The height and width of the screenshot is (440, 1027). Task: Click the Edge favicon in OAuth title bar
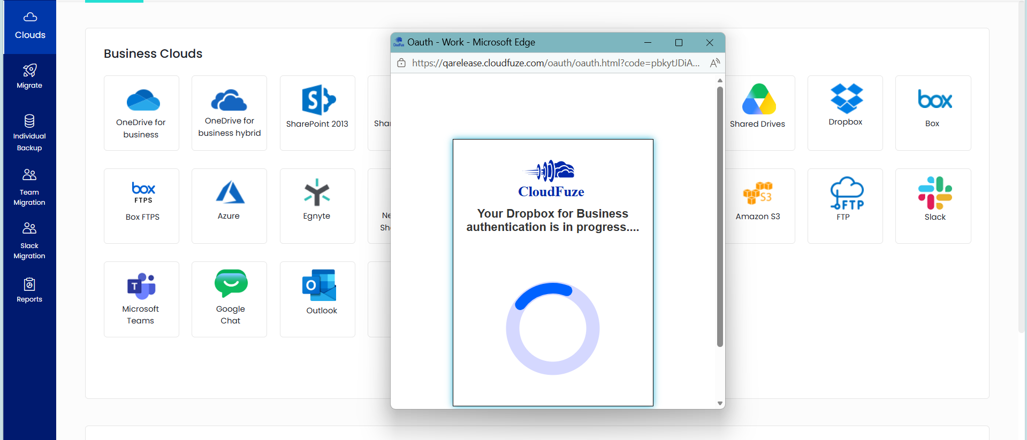pos(399,42)
